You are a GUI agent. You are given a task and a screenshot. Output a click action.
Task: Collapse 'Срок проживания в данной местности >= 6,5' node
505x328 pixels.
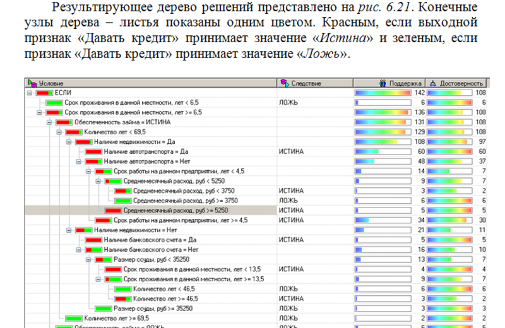point(39,113)
